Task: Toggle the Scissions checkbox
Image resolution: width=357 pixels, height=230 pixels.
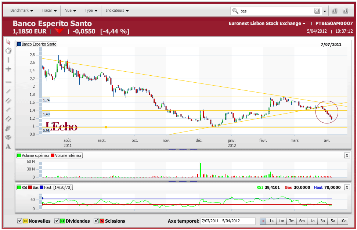Action: [x=96, y=221]
